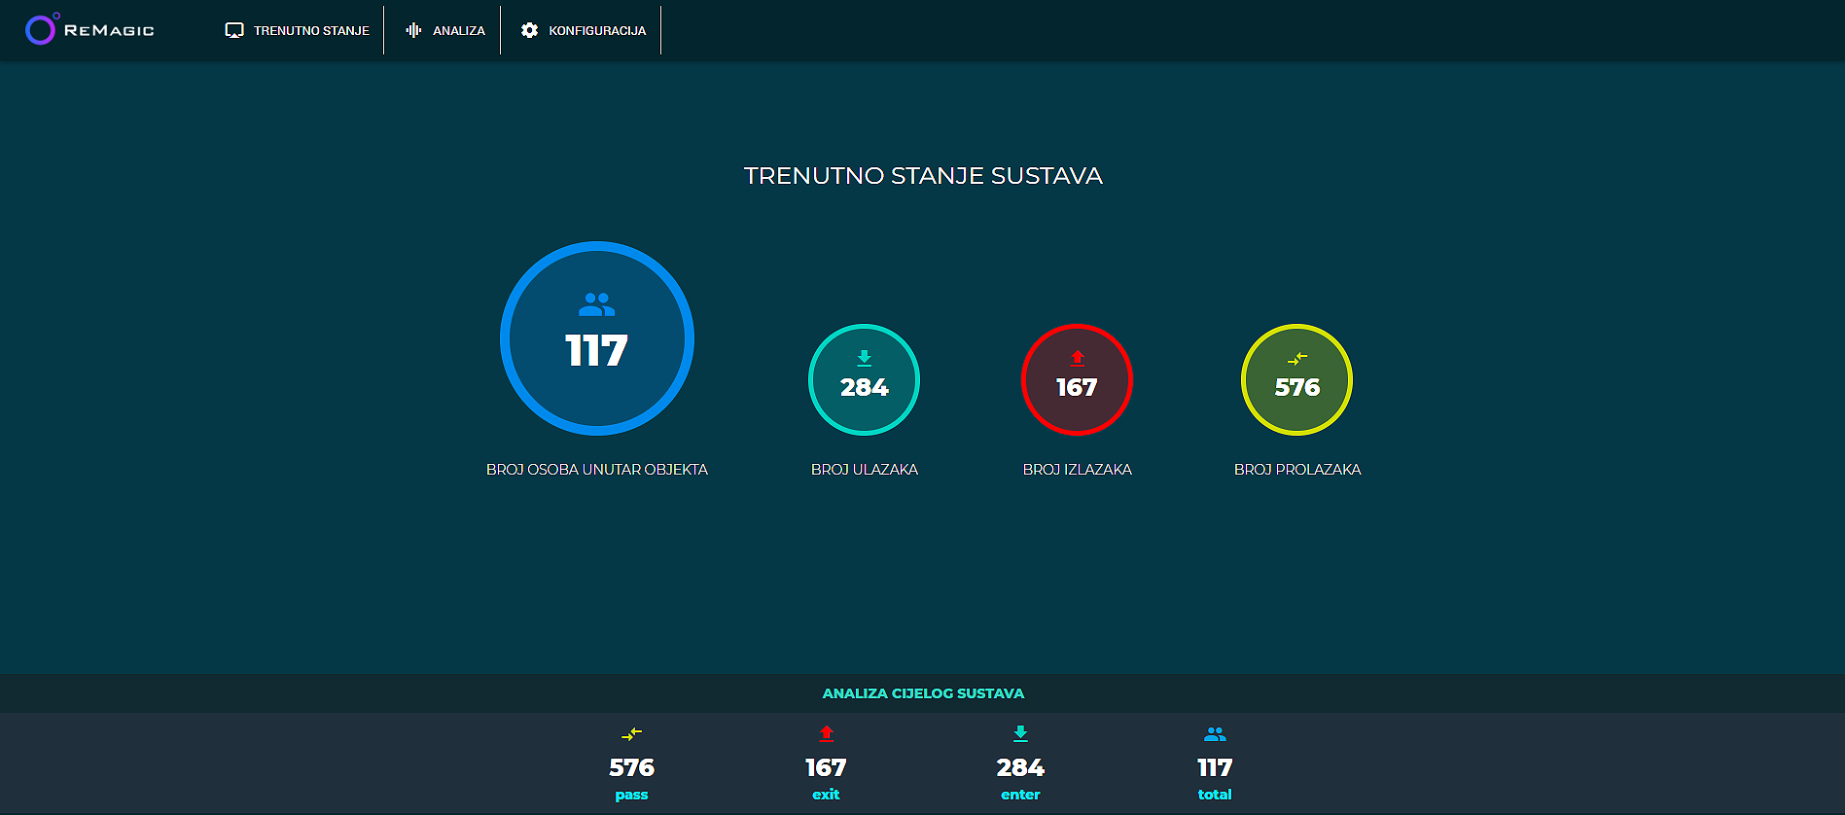Viewport: 1845px width, 815px height.
Task: Click the monitor icon beside Trenutno Stanje
Action: (234, 30)
